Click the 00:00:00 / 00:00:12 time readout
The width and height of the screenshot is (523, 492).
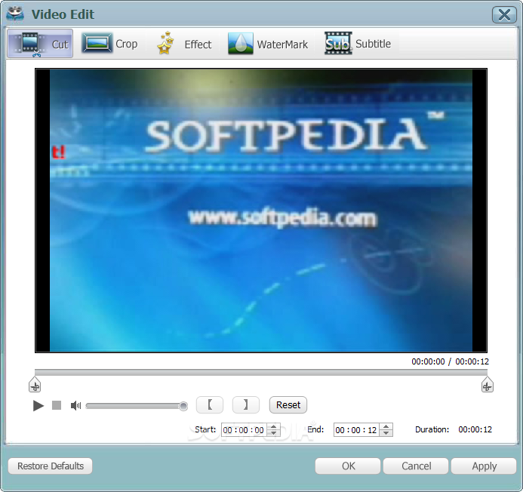pos(451,361)
